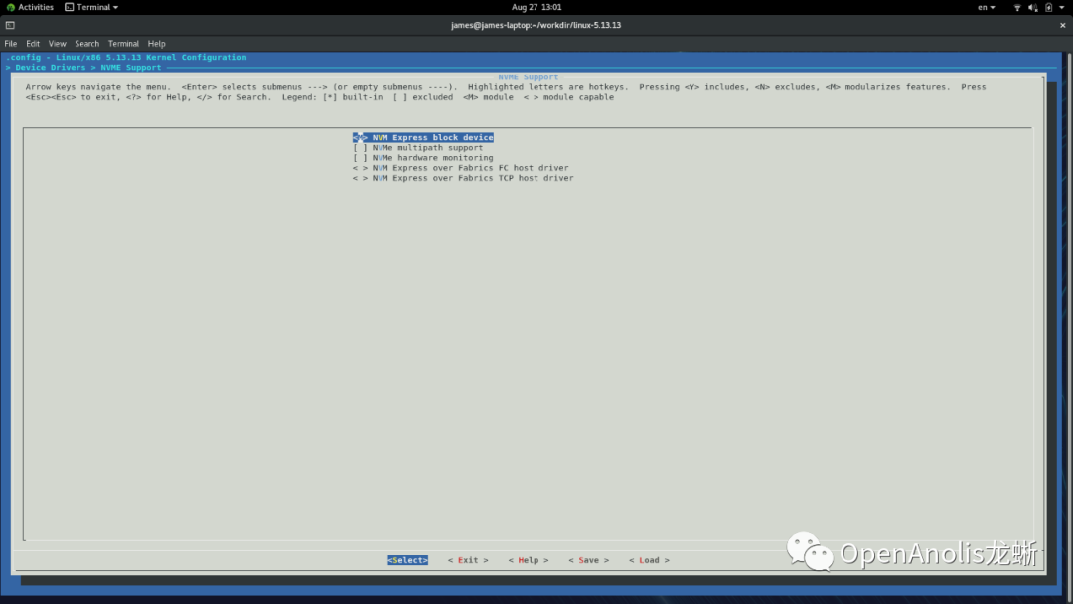Open the Terminal app menu dropdown

tap(91, 7)
